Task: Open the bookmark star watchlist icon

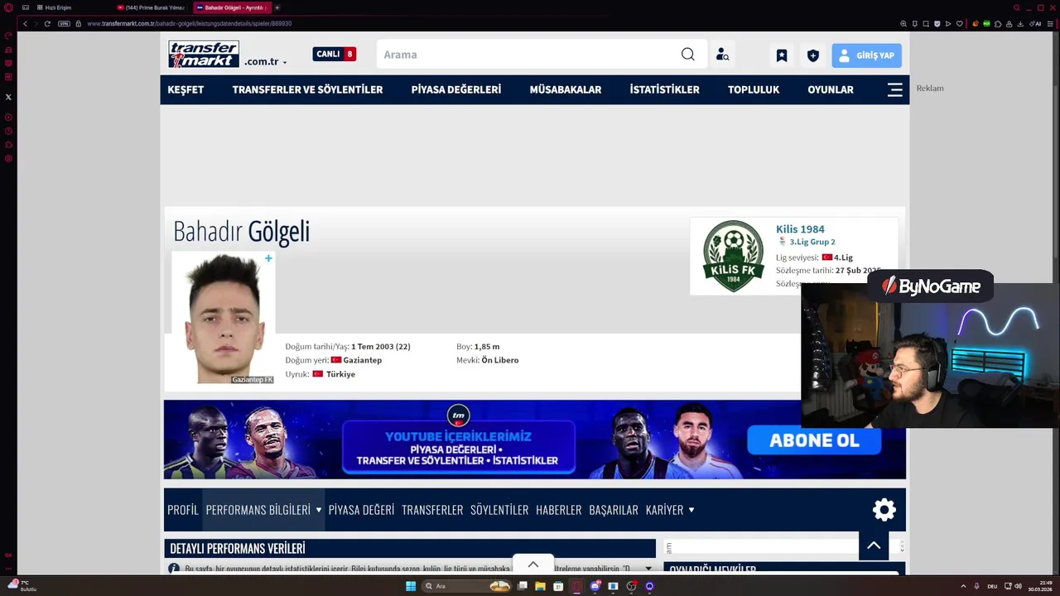Action: click(781, 55)
